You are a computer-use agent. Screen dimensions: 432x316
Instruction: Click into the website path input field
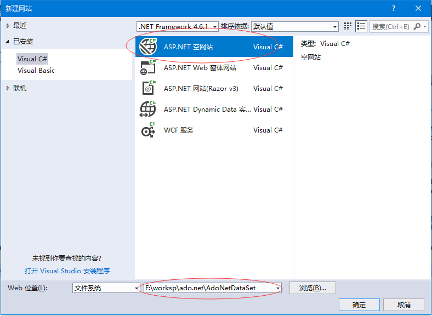tap(208, 288)
